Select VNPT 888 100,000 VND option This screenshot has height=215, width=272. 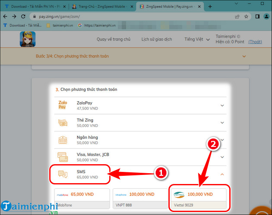click(x=140, y=199)
